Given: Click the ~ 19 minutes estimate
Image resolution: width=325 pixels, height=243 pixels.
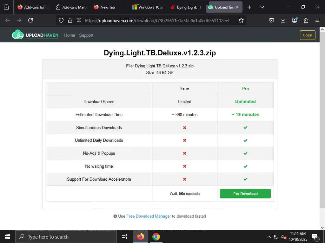Looking at the screenshot, I should [245, 115].
